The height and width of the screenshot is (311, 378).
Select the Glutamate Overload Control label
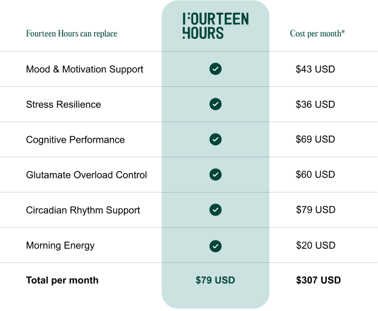click(x=86, y=175)
